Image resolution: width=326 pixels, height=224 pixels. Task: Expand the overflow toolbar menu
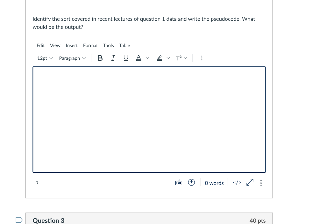click(x=202, y=58)
